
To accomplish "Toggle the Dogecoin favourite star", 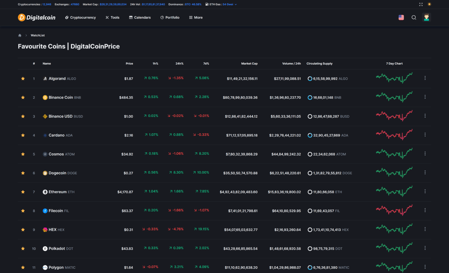I will coord(23,173).
